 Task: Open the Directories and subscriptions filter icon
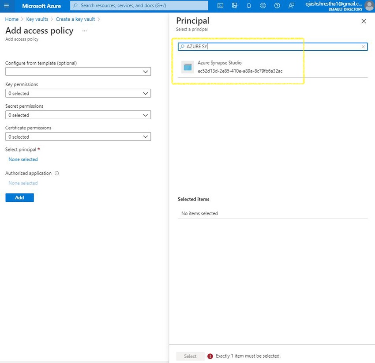pyautogui.click(x=235, y=5)
